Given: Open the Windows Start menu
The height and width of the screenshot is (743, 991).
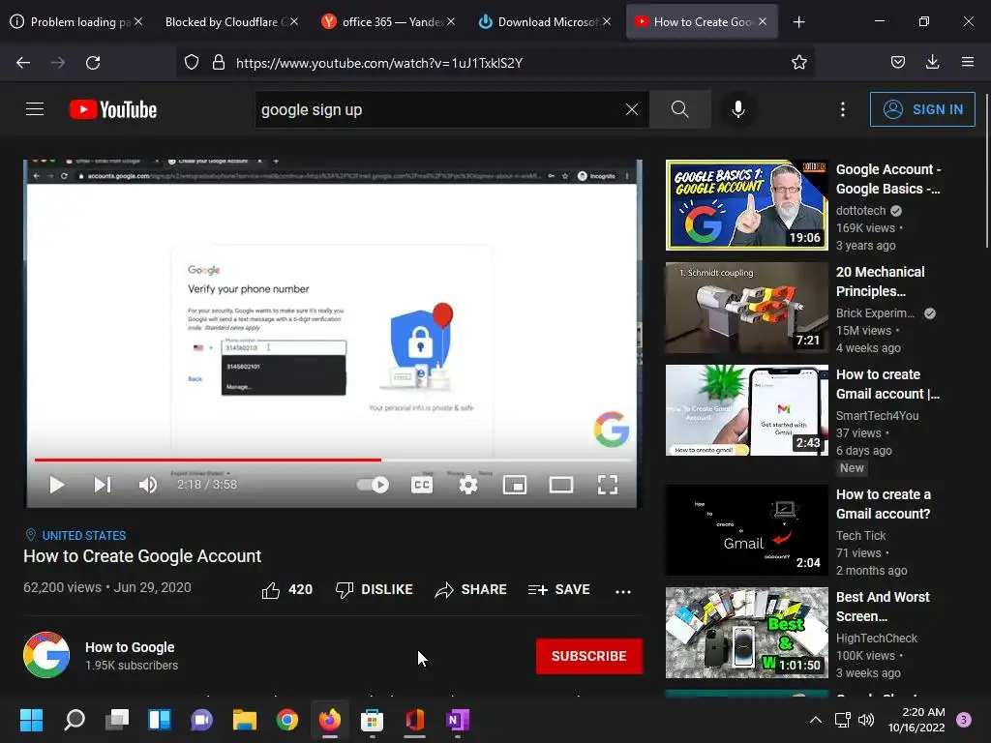Looking at the screenshot, I should pyautogui.click(x=32, y=720).
